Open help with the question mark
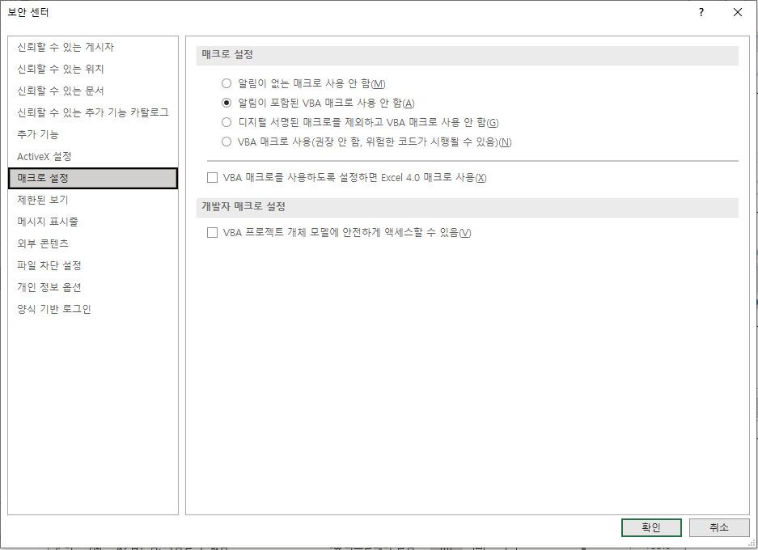Screen dimensions: 758x550 pos(701,13)
